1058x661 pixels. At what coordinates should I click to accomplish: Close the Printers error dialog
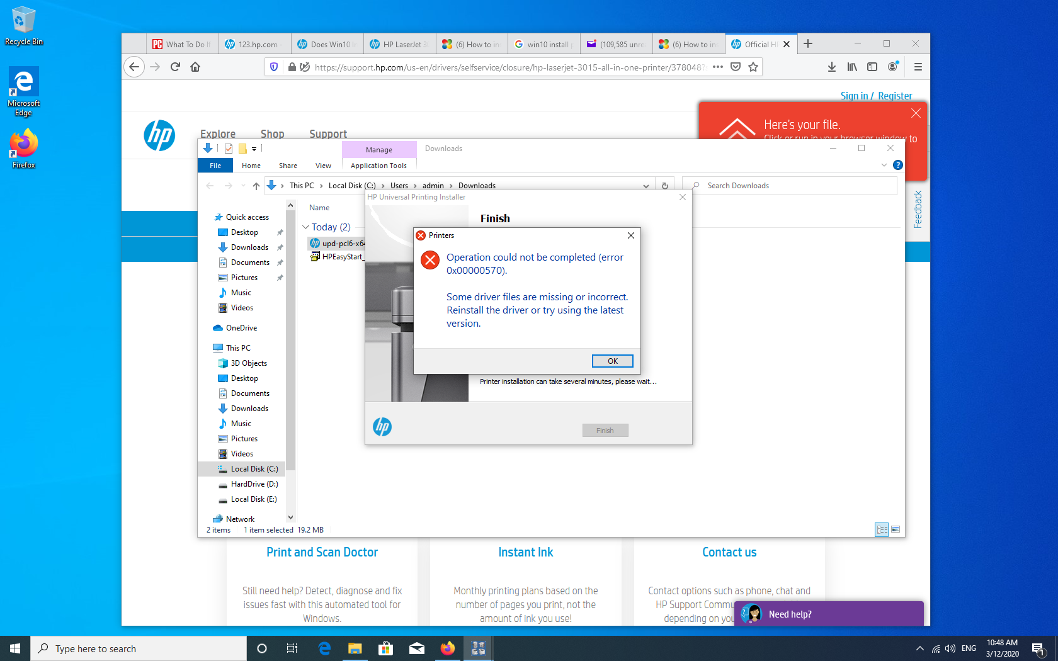click(x=630, y=235)
